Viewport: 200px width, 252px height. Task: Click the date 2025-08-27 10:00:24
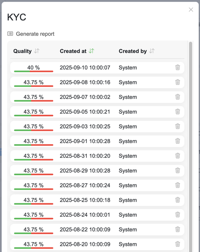[x=85, y=185]
